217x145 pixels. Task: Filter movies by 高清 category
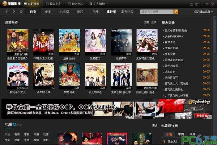pos(36,134)
